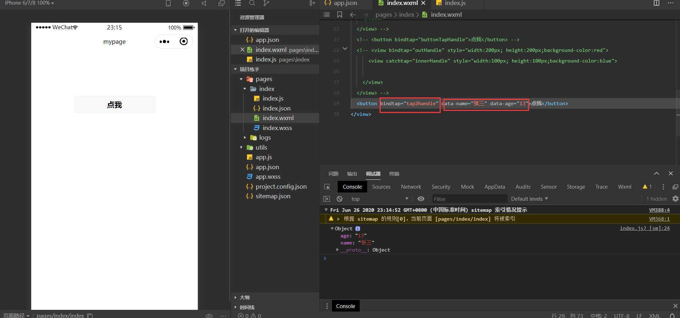Expand the logs folder
The image size is (680, 318).
click(x=245, y=138)
